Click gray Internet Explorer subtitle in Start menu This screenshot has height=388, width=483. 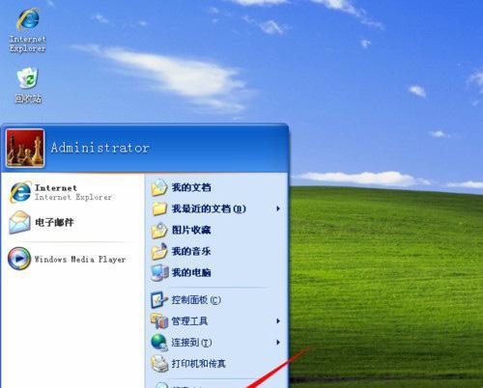(x=73, y=197)
